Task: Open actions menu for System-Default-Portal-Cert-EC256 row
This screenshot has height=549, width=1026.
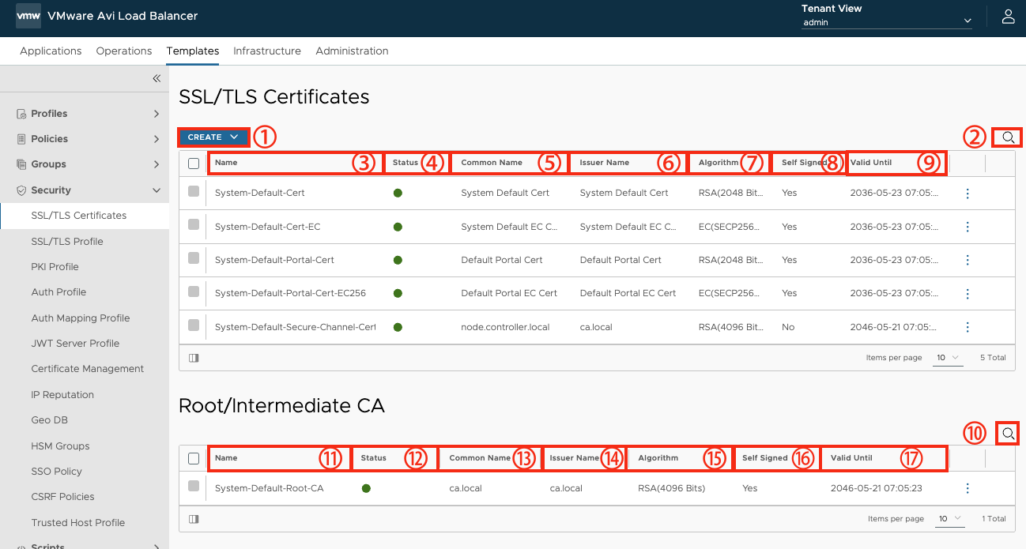Action: 968,294
